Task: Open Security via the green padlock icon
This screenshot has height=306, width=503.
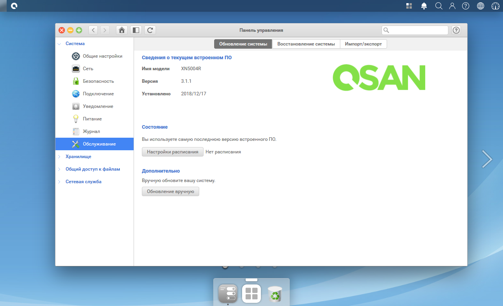Action: click(x=76, y=81)
